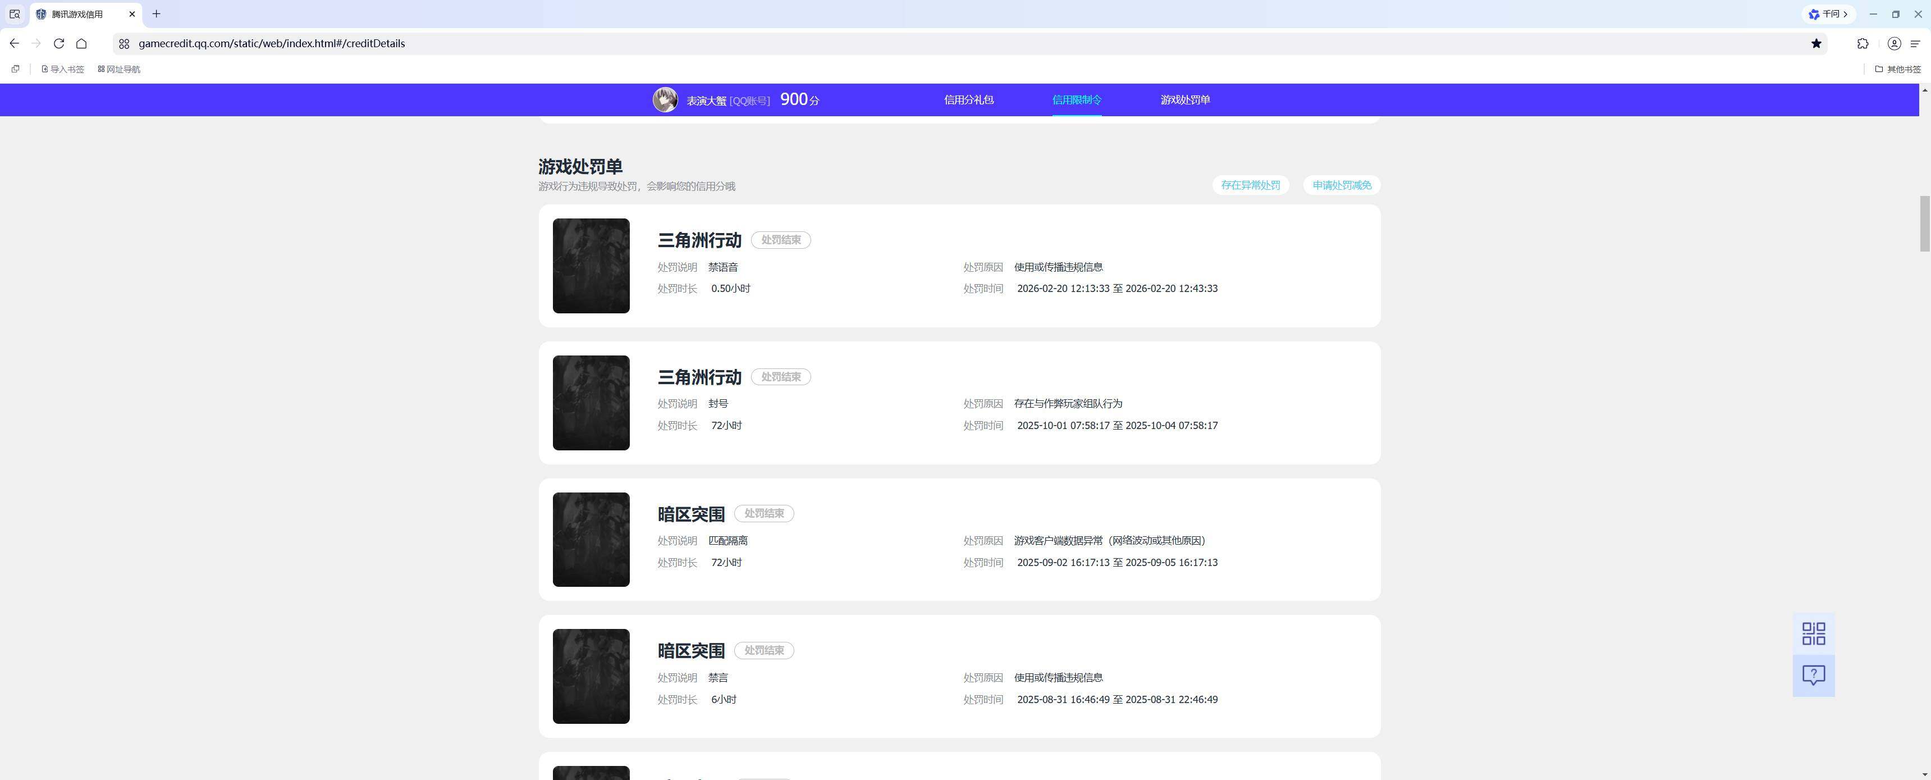1931x780 pixels.
Task: Click the 暗区突围 title on the 禁言 card
Action: [691, 650]
